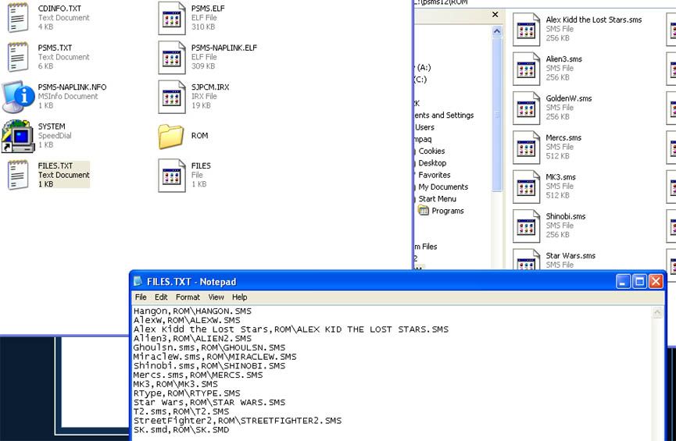Open the File menu in Notepad
This screenshot has width=676, height=441.
[x=141, y=297]
